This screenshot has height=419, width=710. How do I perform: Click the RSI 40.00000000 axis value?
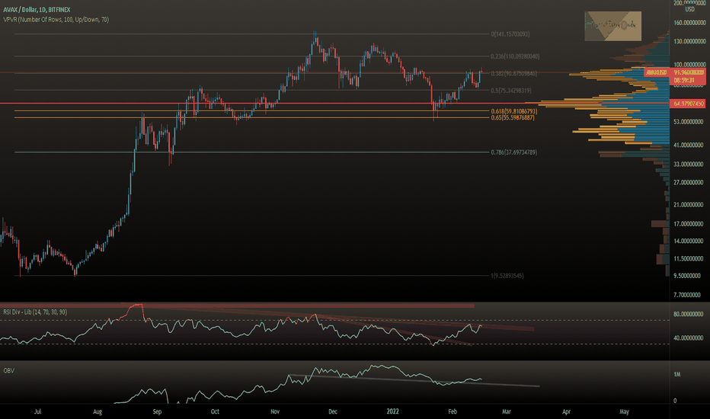[x=689, y=338]
